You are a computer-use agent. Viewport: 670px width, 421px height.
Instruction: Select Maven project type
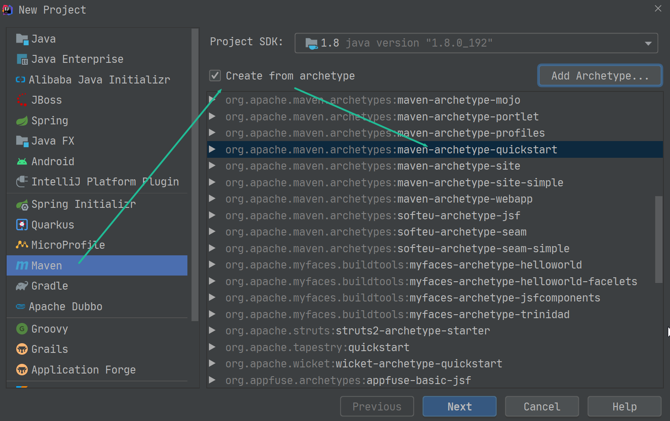(x=97, y=265)
